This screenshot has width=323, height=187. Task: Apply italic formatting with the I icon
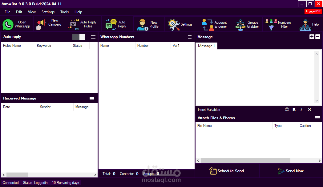tap(301, 109)
